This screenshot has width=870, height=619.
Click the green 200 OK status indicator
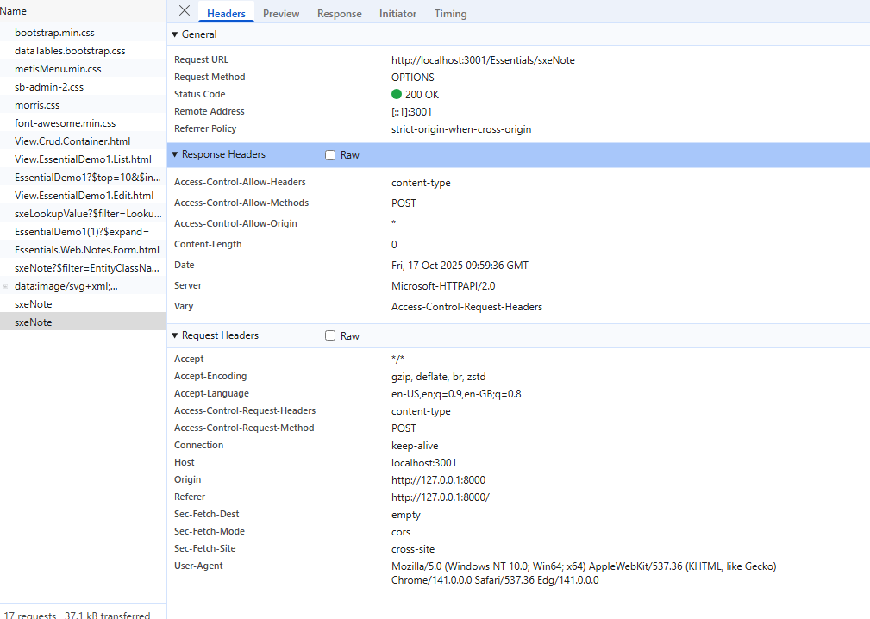click(x=397, y=95)
